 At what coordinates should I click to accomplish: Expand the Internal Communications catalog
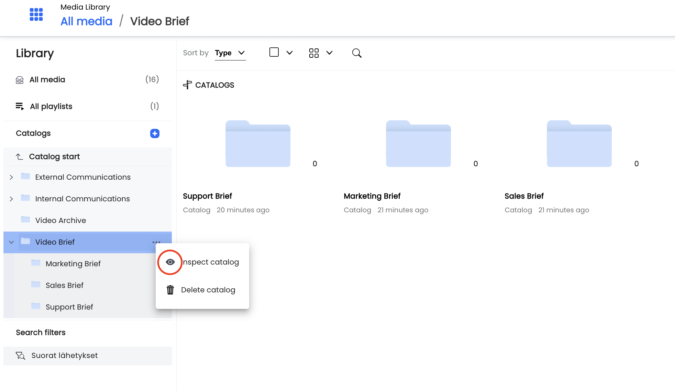point(11,199)
